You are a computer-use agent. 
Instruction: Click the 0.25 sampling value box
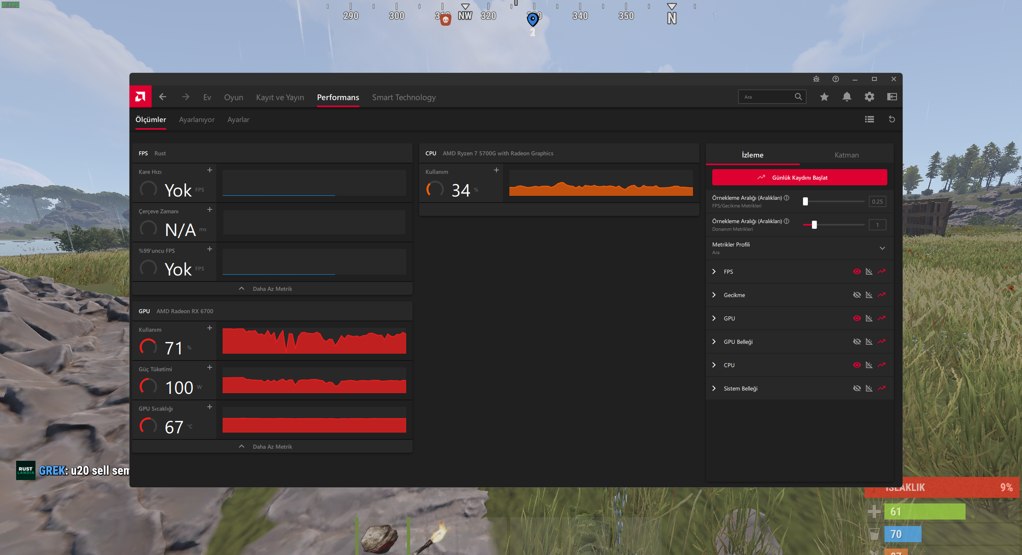(x=877, y=201)
